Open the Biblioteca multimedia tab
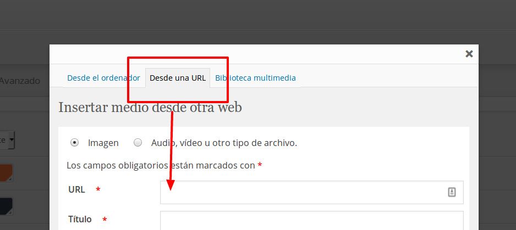This screenshot has height=230, width=516. click(255, 78)
